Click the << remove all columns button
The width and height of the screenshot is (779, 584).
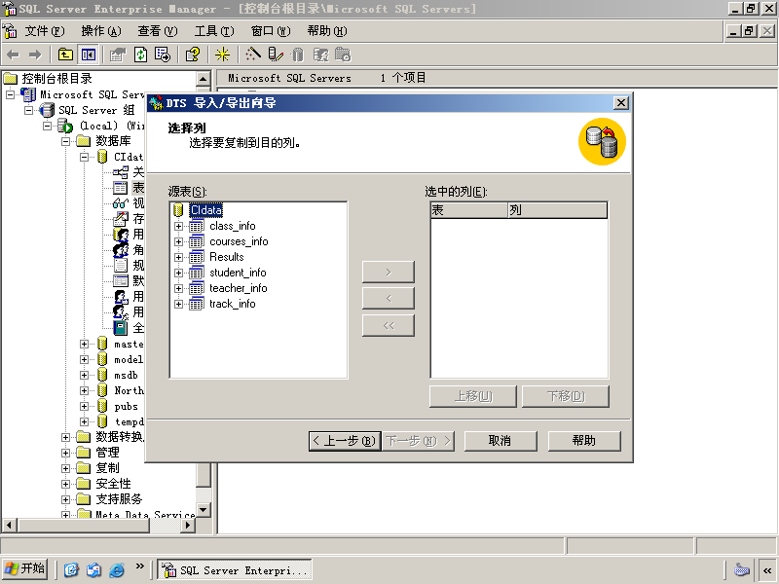tap(388, 326)
